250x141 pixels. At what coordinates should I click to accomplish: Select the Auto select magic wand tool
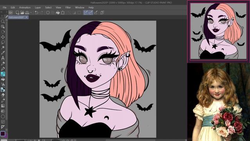click(x=3, y=48)
